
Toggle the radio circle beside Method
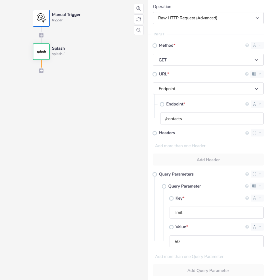(155, 46)
